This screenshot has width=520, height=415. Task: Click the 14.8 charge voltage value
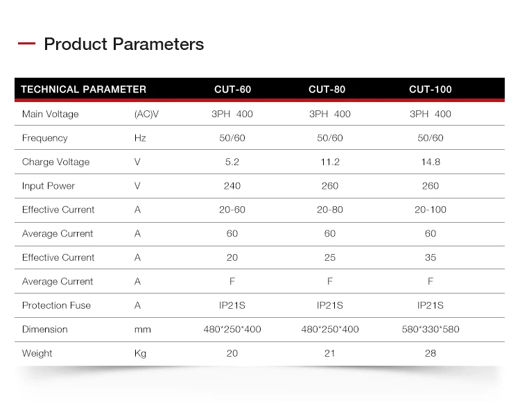coord(430,162)
